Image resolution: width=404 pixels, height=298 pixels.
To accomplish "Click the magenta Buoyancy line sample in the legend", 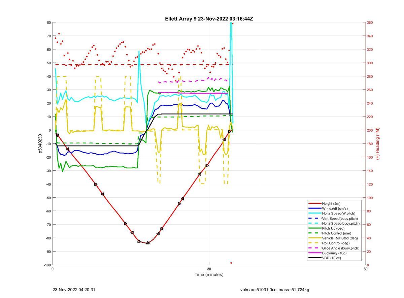I will click(314, 253).
